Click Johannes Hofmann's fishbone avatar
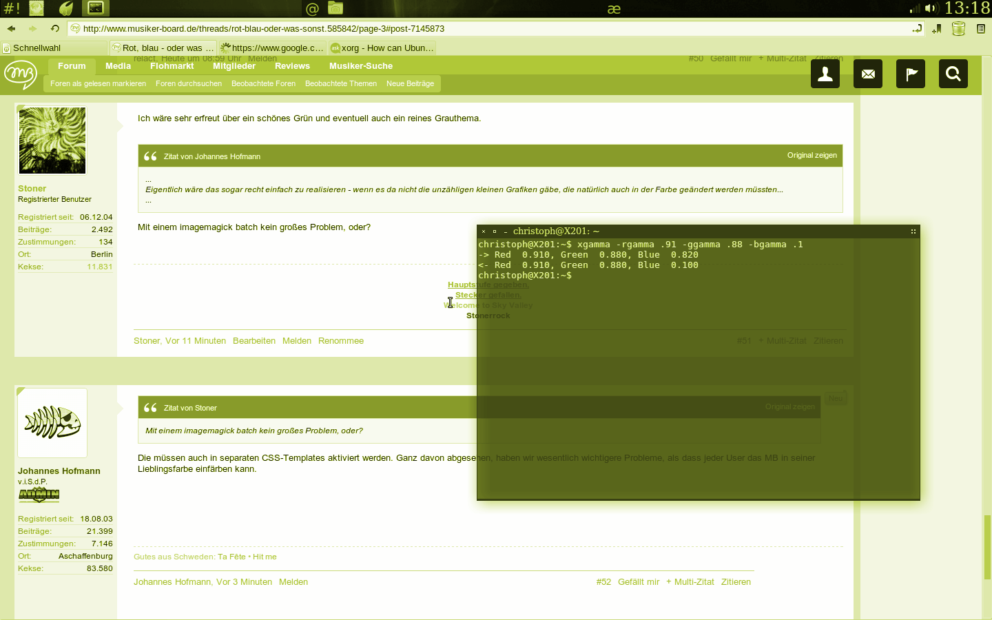This screenshot has height=620, width=992. [52, 423]
